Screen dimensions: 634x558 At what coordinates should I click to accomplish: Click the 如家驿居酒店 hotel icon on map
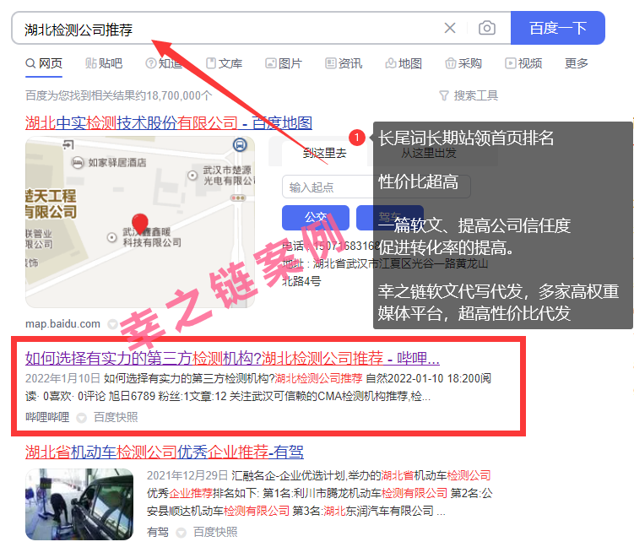coord(77,163)
